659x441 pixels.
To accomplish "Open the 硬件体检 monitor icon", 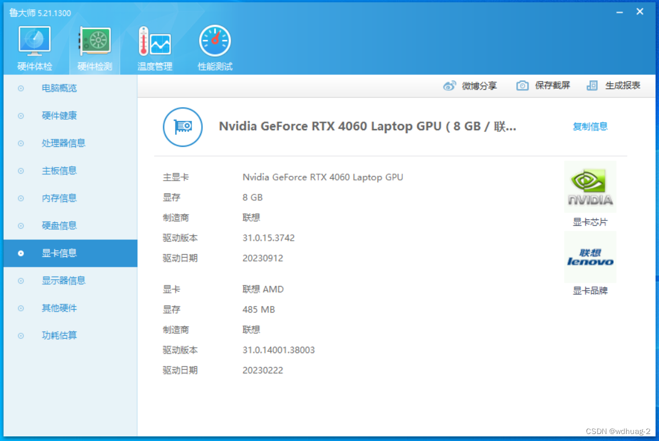I will (x=34, y=41).
